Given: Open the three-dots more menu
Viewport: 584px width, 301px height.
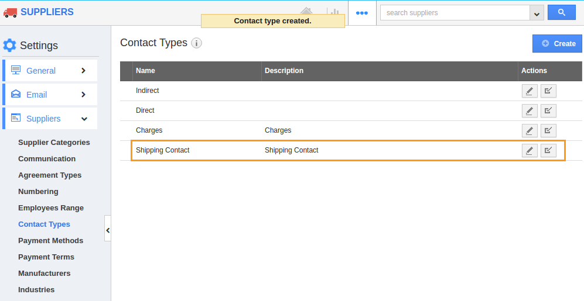Looking at the screenshot, I should coord(361,13).
